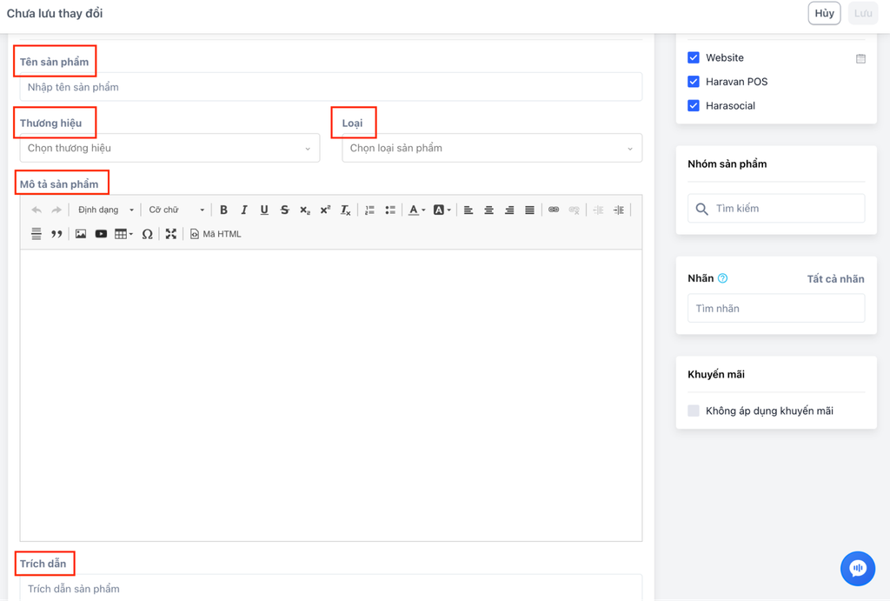Insert a special character with the omega icon

147,234
